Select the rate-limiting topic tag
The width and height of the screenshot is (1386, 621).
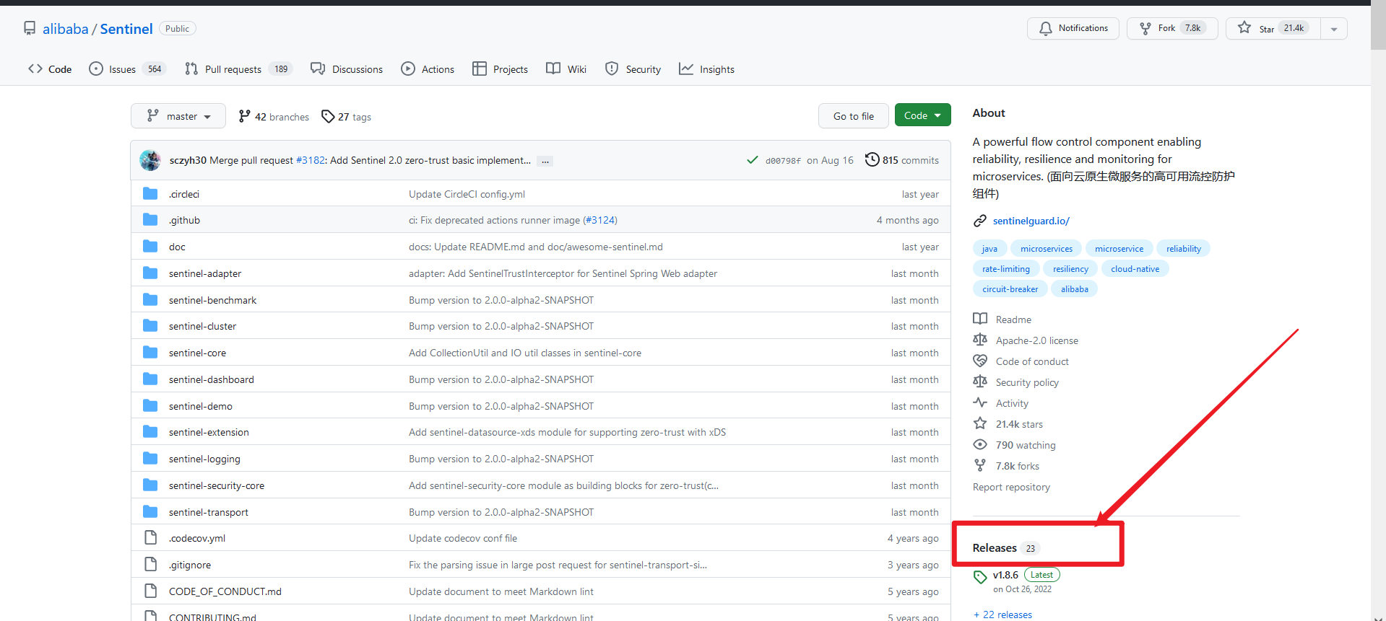[1006, 269]
